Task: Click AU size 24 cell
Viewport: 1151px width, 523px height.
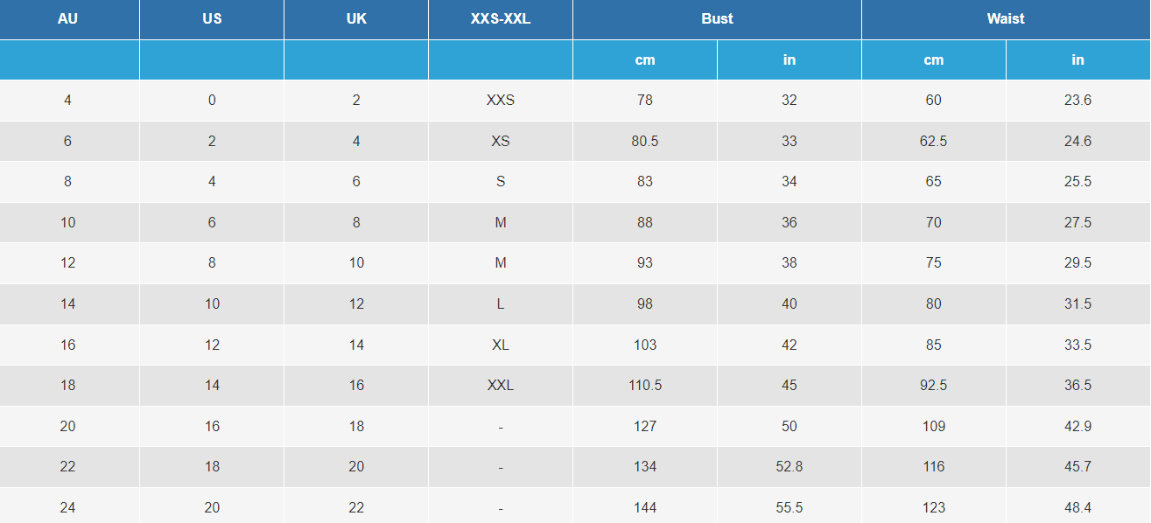Action: pos(68,507)
